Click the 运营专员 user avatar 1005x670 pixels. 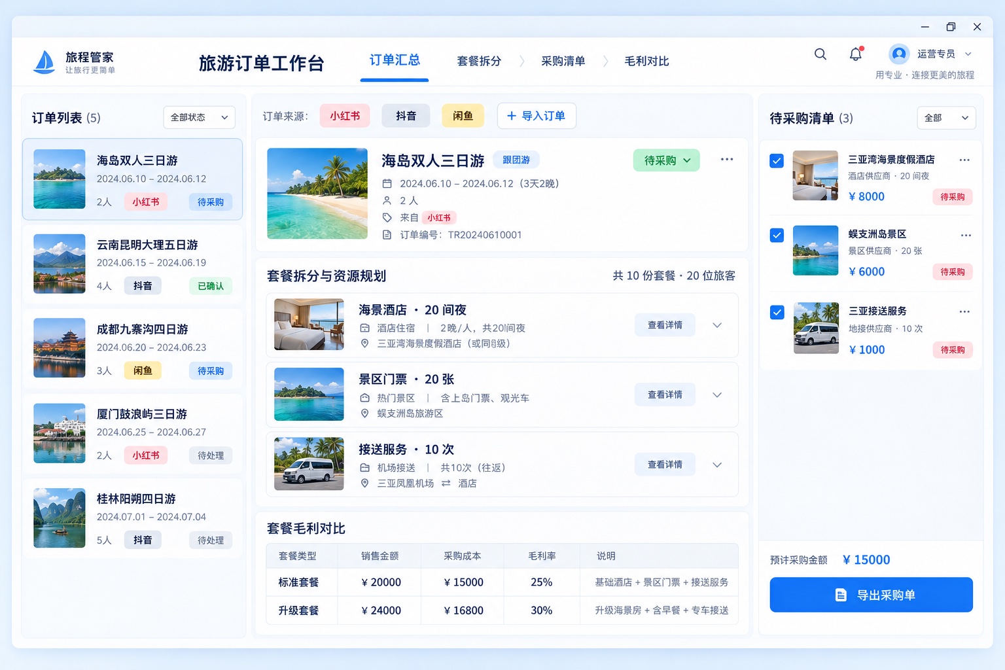(899, 54)
